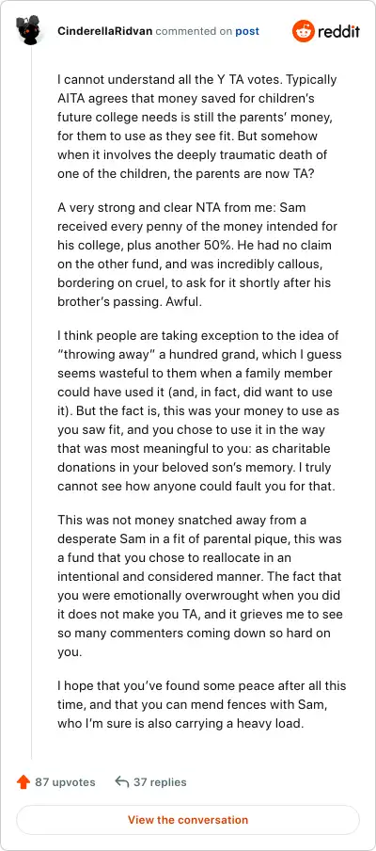Select the '87 upvotes' count label
Screen dimensions: 376x851
[x=65, y=782]
